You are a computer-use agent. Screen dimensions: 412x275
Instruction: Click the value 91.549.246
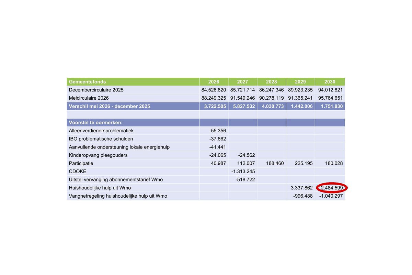click(242, 98)
